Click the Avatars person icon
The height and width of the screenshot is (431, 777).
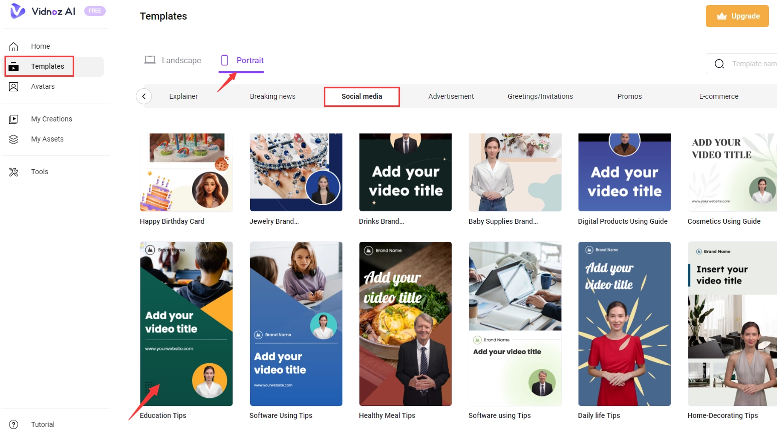pyautogui.click(x=14, y=87)
